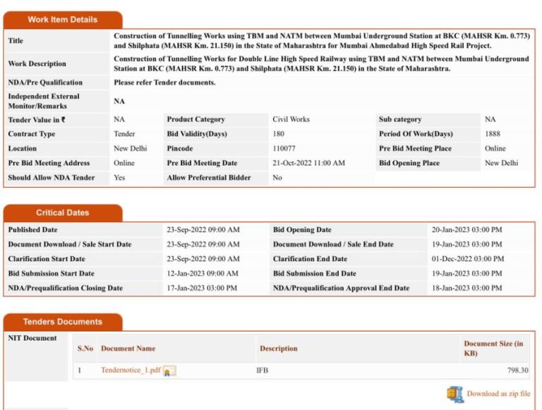The image size is (542, 410).
Task: Click the Location value New Delhi
Action: [131, 148]
